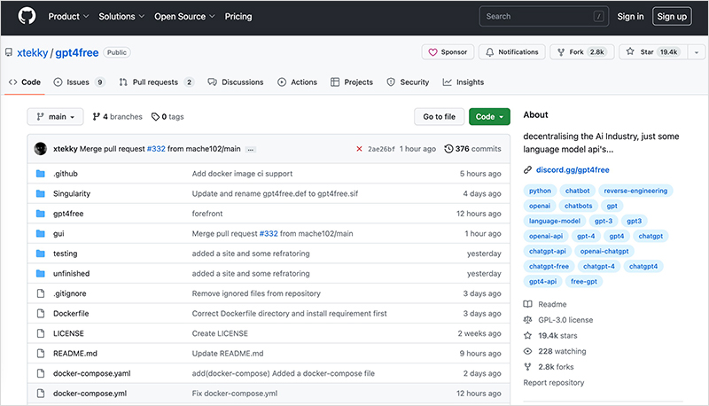Image resolution: width=709 pixels, height=406 pixels.
Task: Open the Discussions tab
Action: click(x=235, y=82)
